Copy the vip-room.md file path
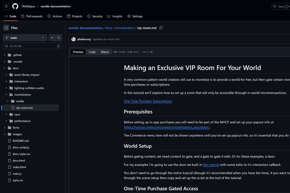 161,28
